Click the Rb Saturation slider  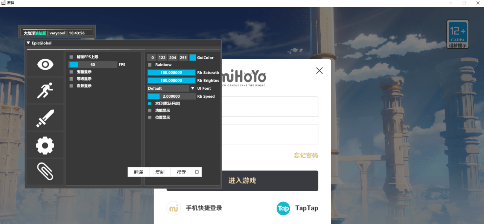[x=171, y=72]
